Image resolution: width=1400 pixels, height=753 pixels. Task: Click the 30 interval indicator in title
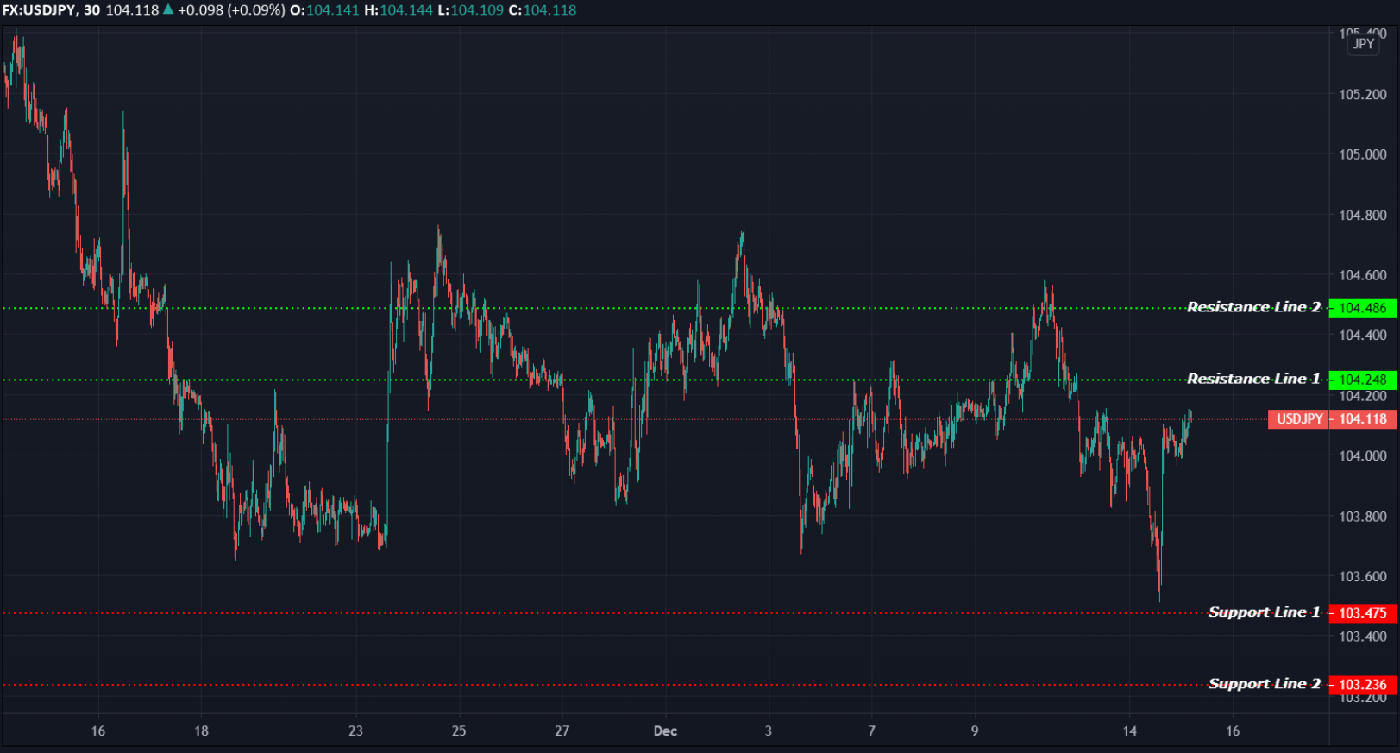click(91, 10)
